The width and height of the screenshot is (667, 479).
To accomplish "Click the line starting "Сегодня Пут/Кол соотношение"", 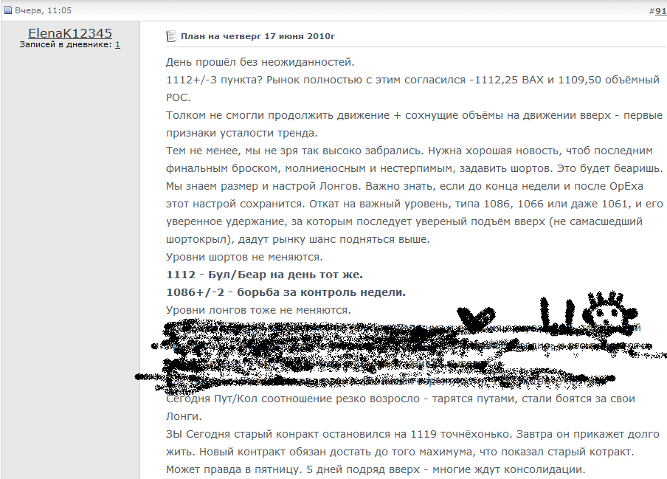I will pyautogui.click(x=400, y=399).
